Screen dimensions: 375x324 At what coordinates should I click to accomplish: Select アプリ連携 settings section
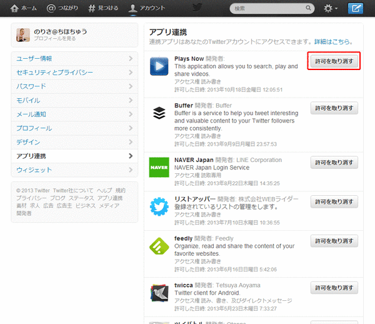pos(74,156)
